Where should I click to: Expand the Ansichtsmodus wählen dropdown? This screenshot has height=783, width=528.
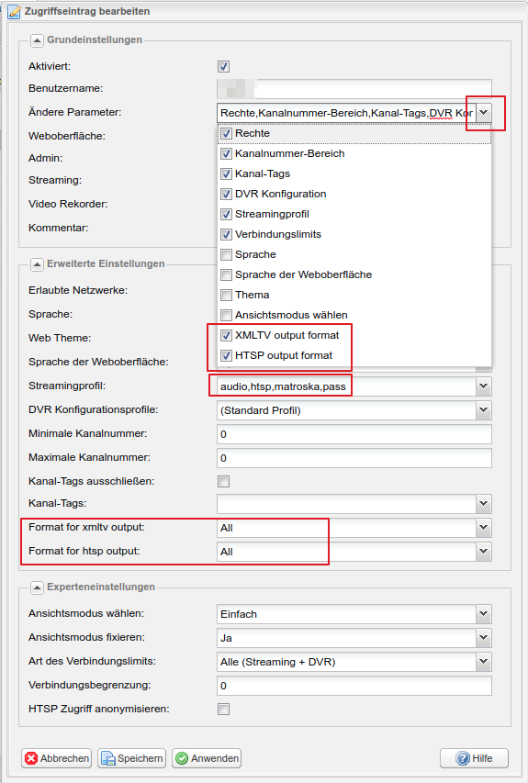[484, 614]
